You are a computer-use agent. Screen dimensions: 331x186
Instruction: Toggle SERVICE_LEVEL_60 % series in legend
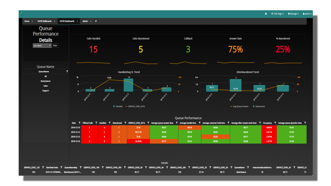[135, 106]
